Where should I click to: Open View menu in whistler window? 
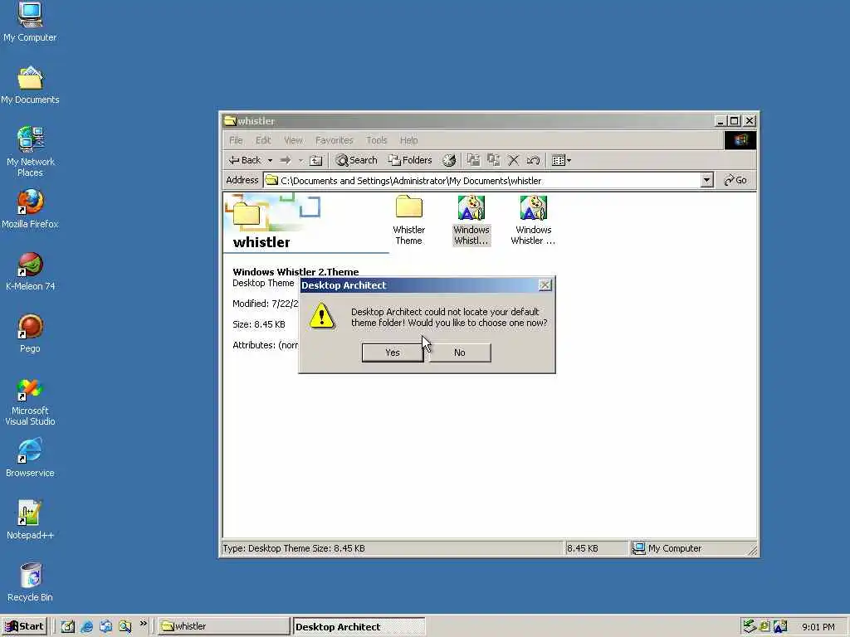[x=293, y=140]
